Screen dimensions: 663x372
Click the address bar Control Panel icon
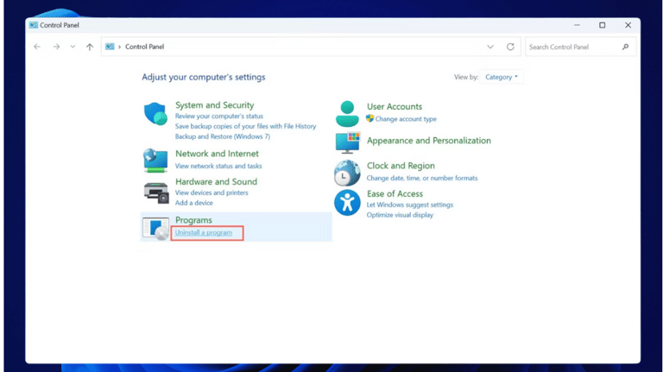point(110,47)
